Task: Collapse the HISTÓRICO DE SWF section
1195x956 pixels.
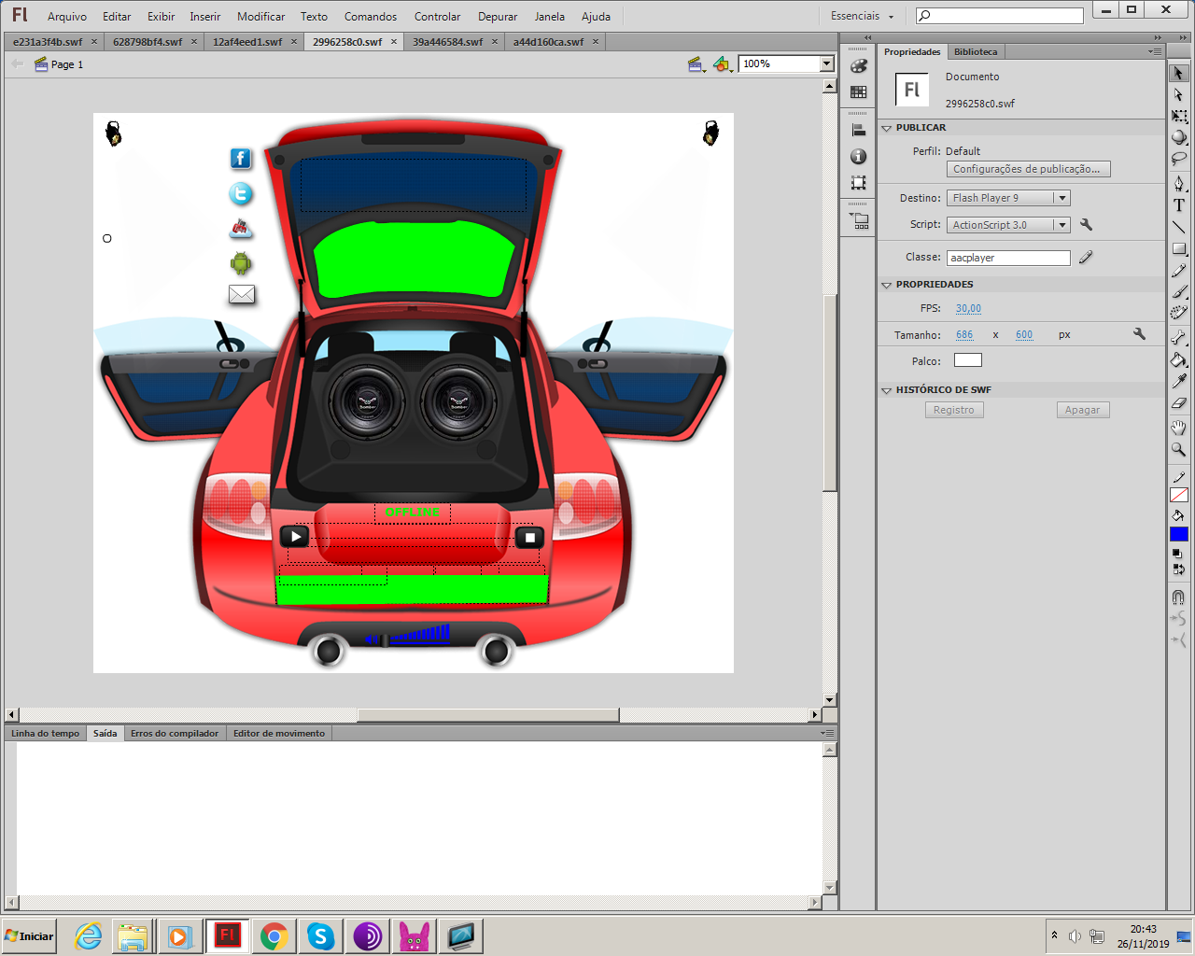Action: (x=887, y=390)
